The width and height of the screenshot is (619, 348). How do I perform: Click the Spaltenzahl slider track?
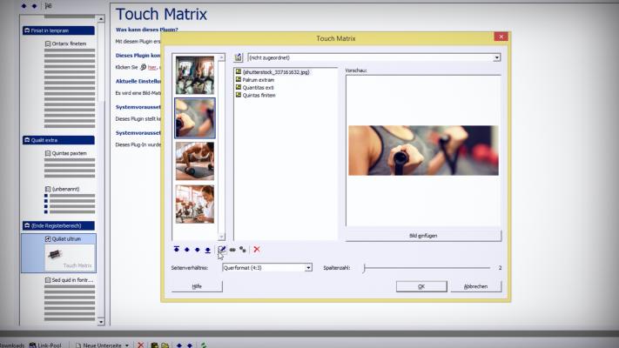point(427,268)
